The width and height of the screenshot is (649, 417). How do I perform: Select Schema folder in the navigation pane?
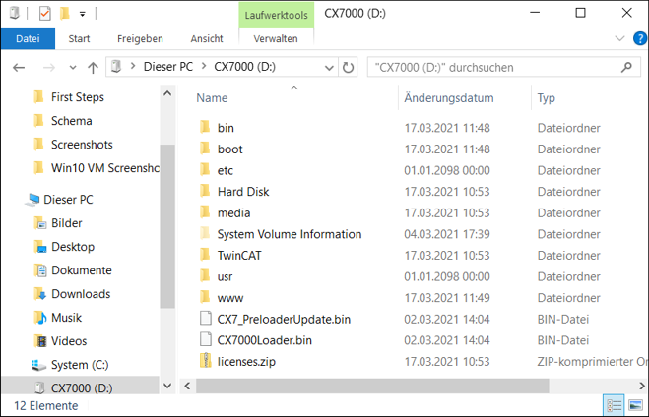click(71, 121)
